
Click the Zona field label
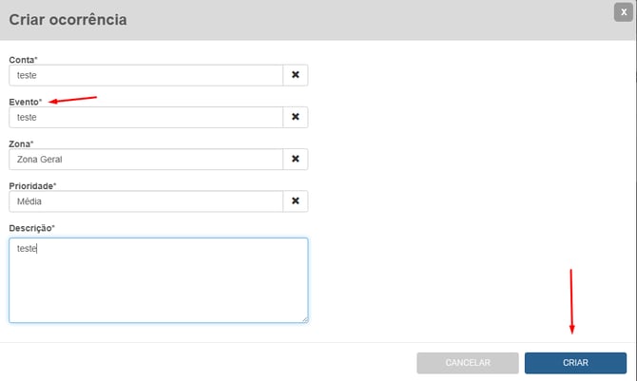21,143
